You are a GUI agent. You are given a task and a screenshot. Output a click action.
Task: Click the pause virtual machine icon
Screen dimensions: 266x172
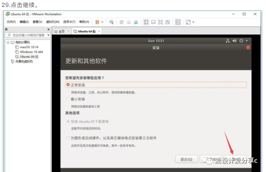(x=97, y=22)
